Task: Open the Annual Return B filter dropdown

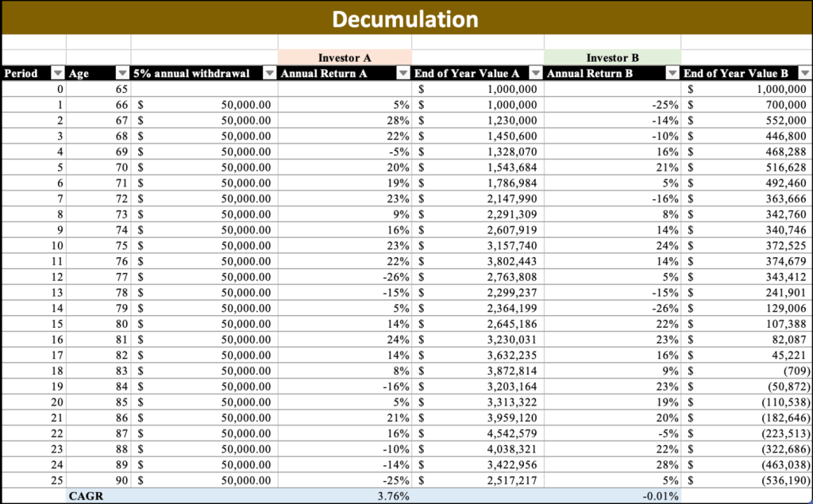Action: click(x=672, y=74)
